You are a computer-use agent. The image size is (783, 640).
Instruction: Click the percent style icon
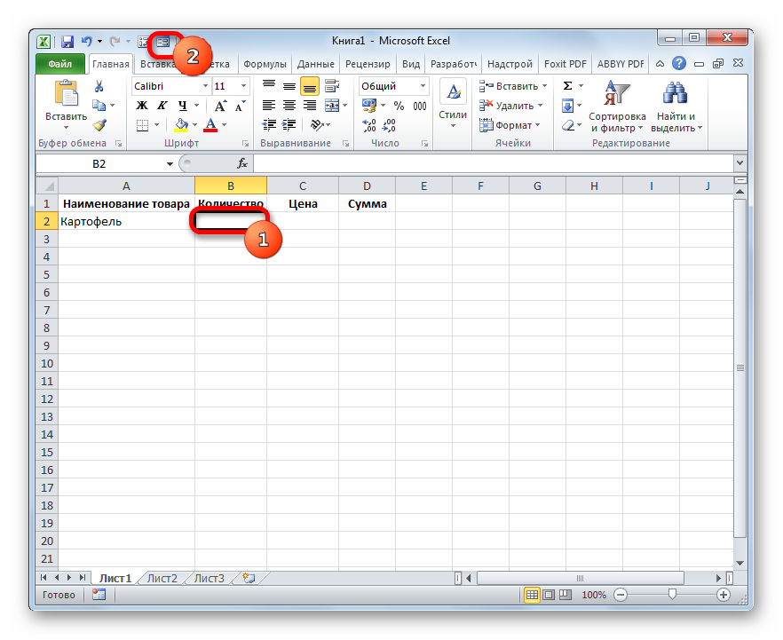coord(399,106)
